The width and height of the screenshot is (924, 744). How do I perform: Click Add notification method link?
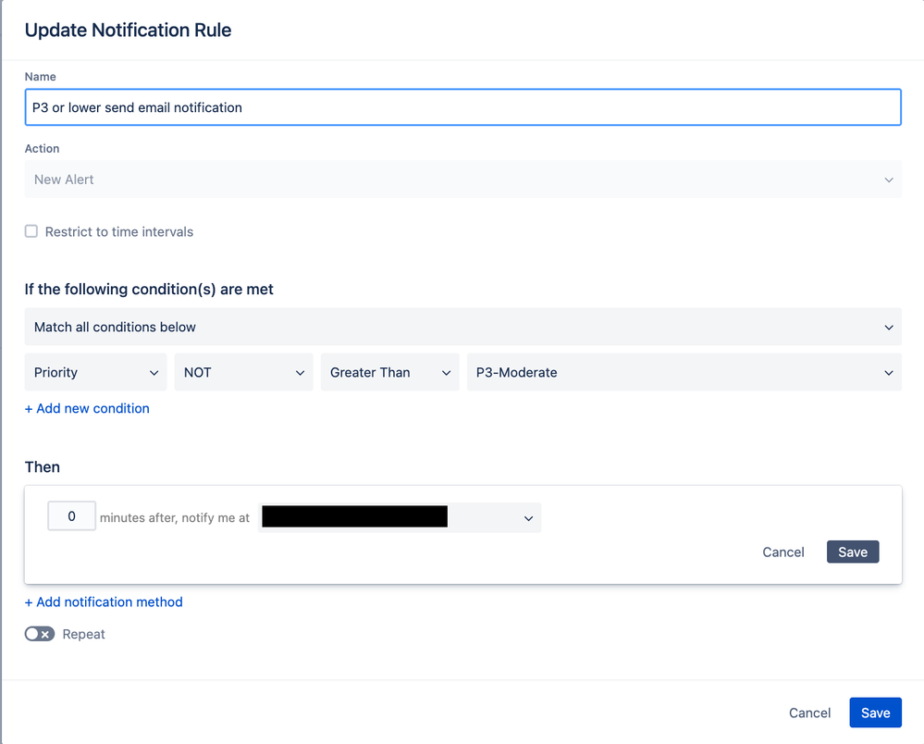coord(104,601)
